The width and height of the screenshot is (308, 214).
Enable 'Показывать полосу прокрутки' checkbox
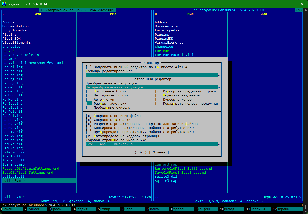click(158, 104)
